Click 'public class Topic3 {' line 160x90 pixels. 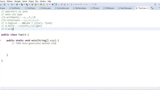coord(15,35)
